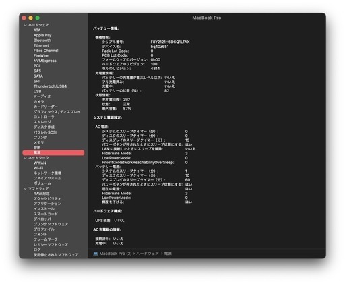
Task: Select メモリ in the sidebar
Action: click(x=38, y=142)
